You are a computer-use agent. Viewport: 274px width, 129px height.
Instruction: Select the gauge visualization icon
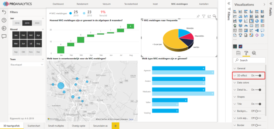click(x=246, y=26)
